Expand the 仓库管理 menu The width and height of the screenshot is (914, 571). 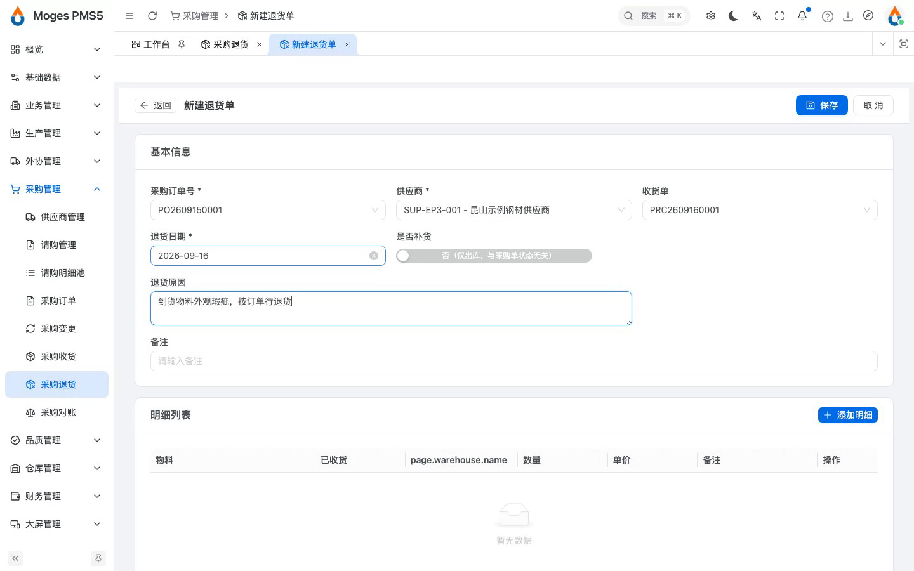click(56, 468)
